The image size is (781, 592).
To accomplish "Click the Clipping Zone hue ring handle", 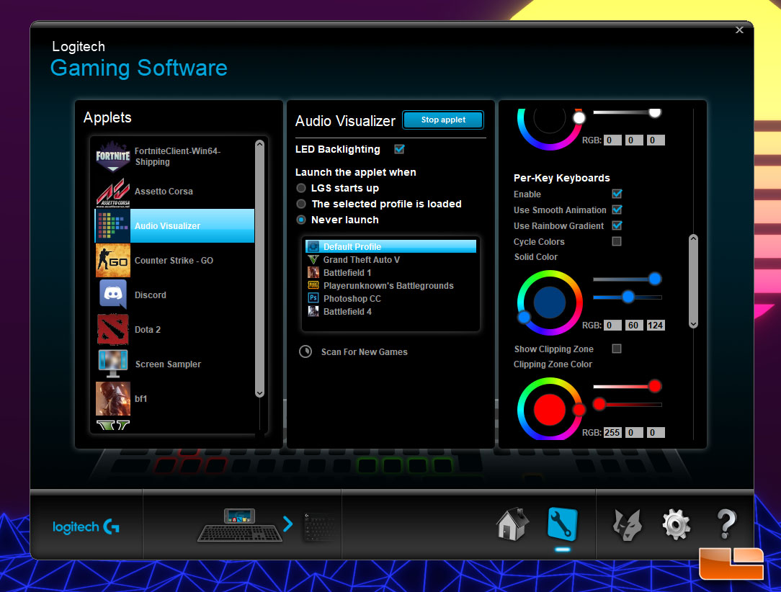I will tap(579, 410).
